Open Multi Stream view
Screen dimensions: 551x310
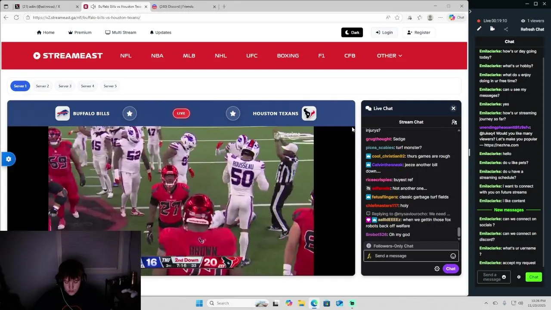121,32
